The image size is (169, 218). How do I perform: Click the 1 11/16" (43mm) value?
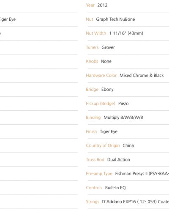126,33
